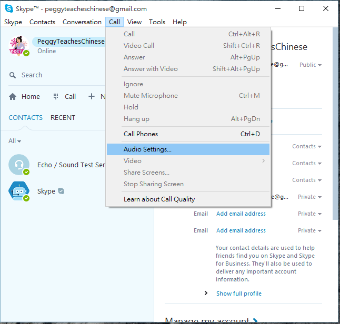
Task: Close the open Call menu
Action: pyautogui.click(x=115, y=22)
